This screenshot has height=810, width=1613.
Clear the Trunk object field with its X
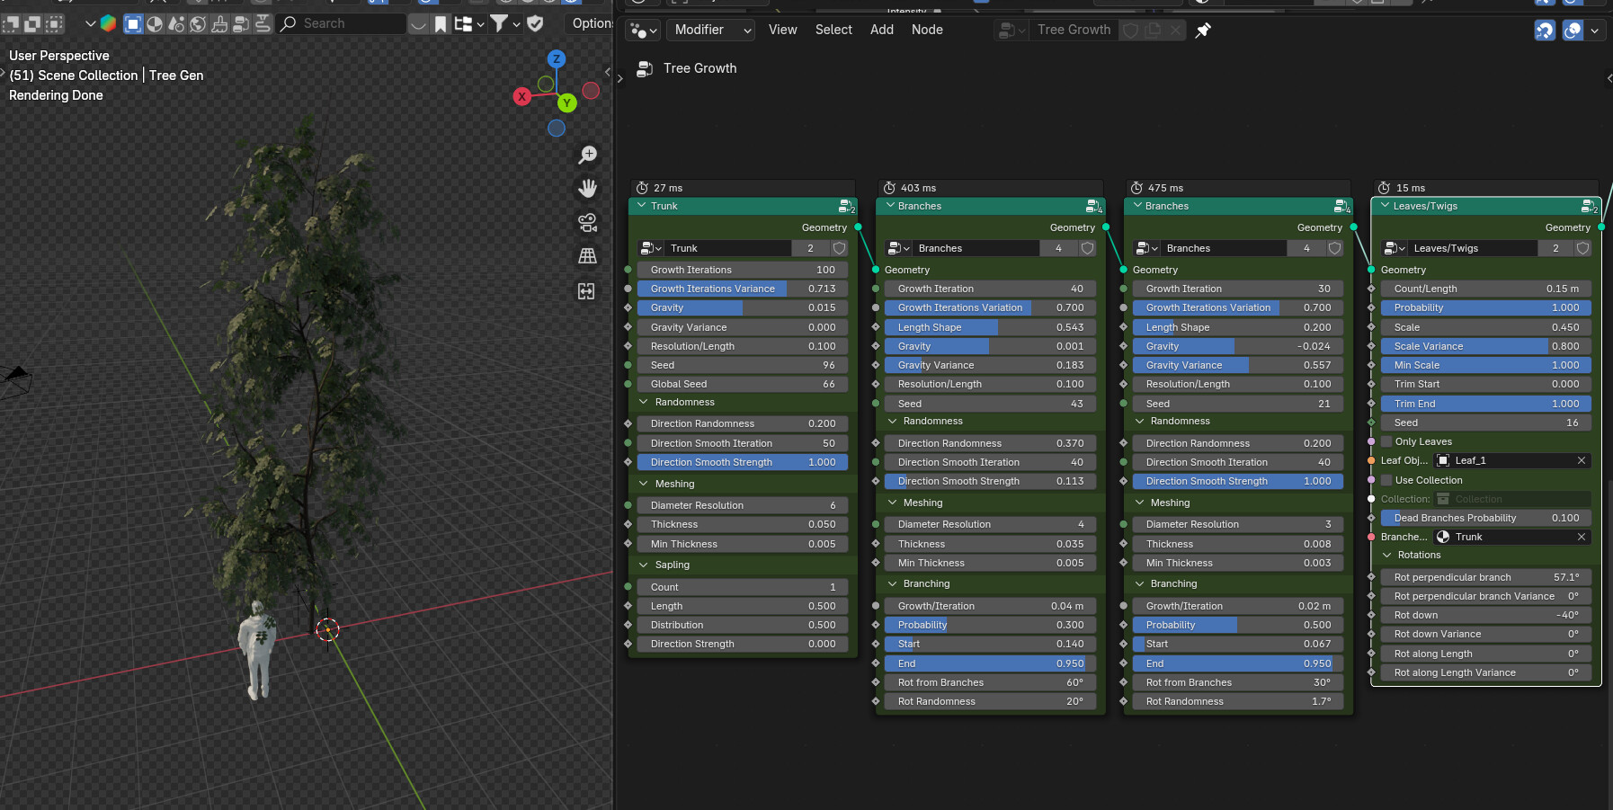coord(1582,537)
